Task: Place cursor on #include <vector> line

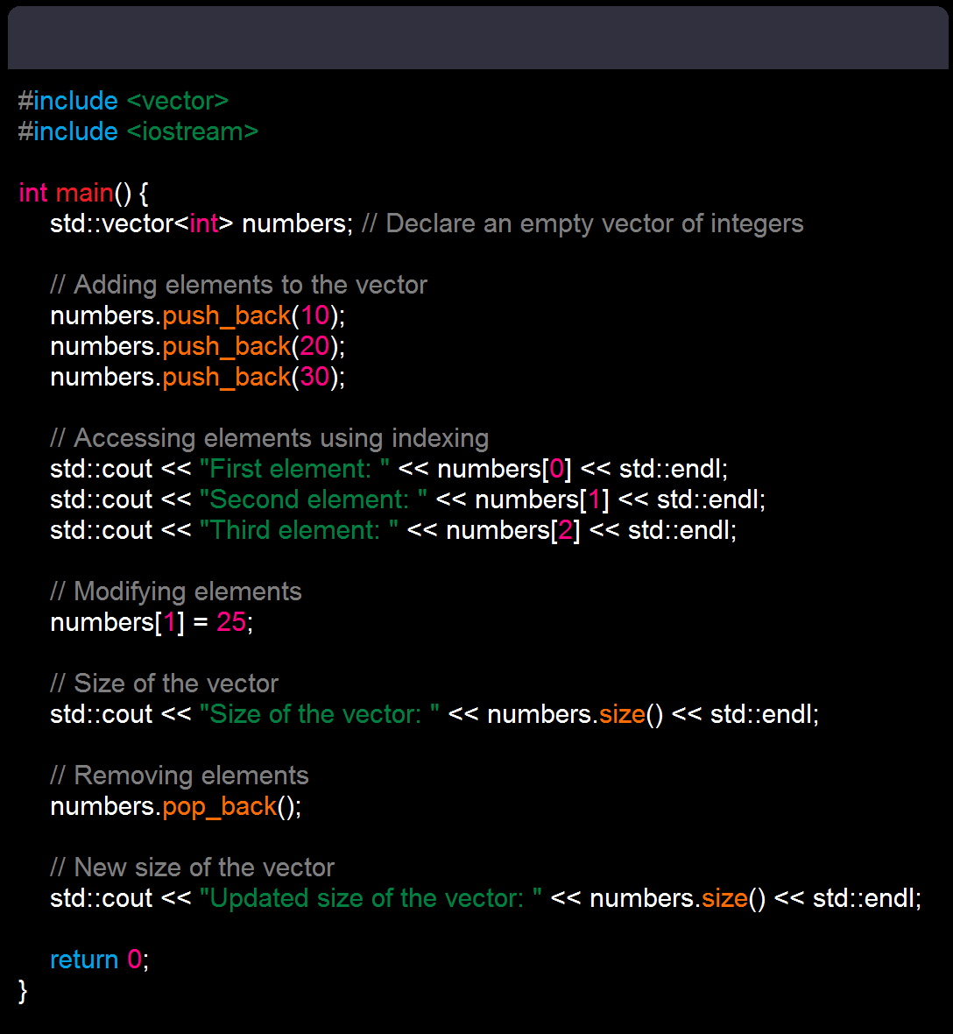Action: click(124, 101)
